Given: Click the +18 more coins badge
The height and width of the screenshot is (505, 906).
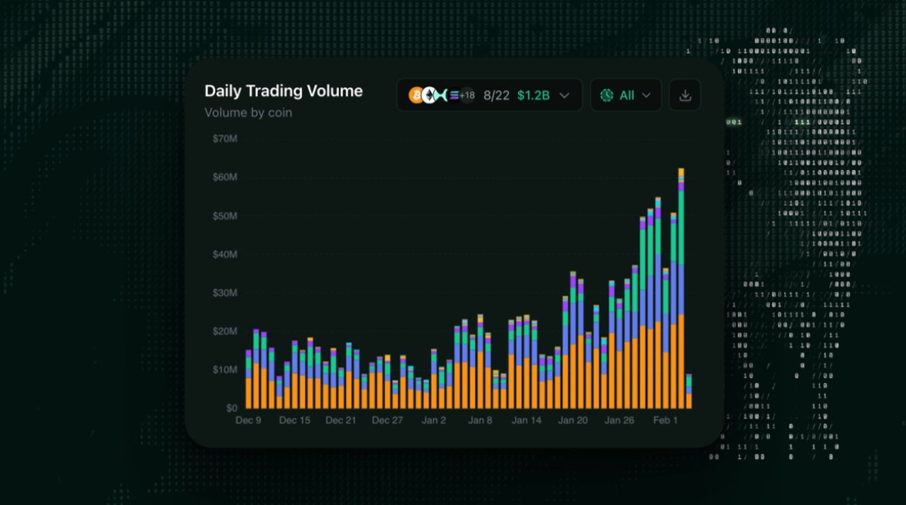Looking at the screenshot, I should point(467,95).
